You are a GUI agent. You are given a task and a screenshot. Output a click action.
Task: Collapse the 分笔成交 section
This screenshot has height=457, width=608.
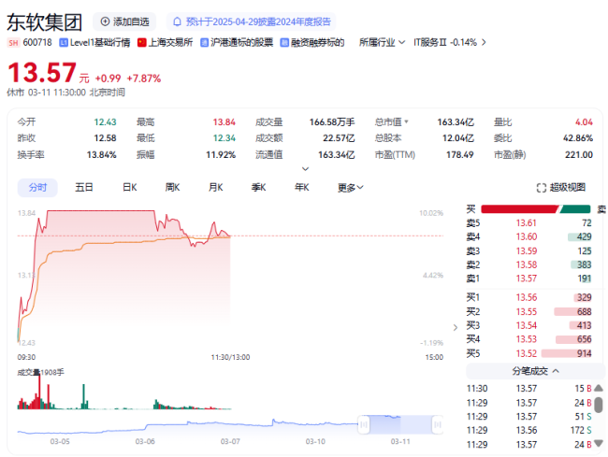click(535, 371)
